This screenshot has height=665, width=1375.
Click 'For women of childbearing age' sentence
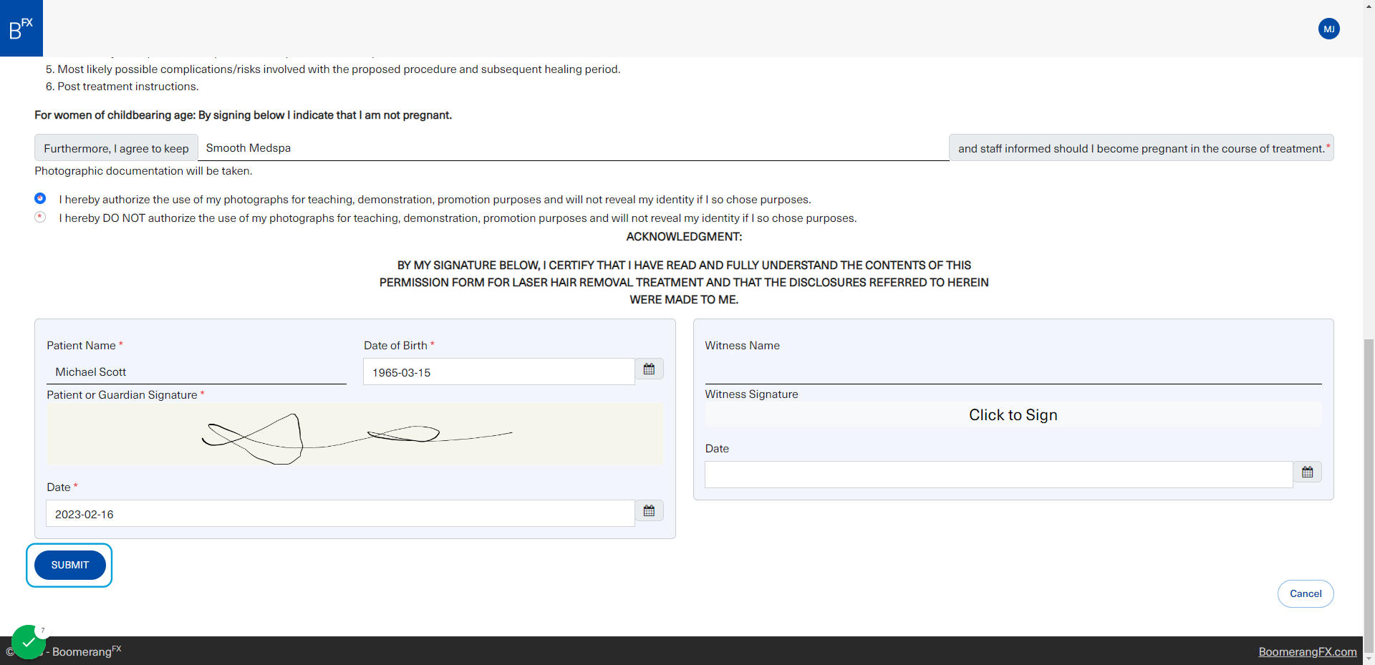(x=243, y=115)
